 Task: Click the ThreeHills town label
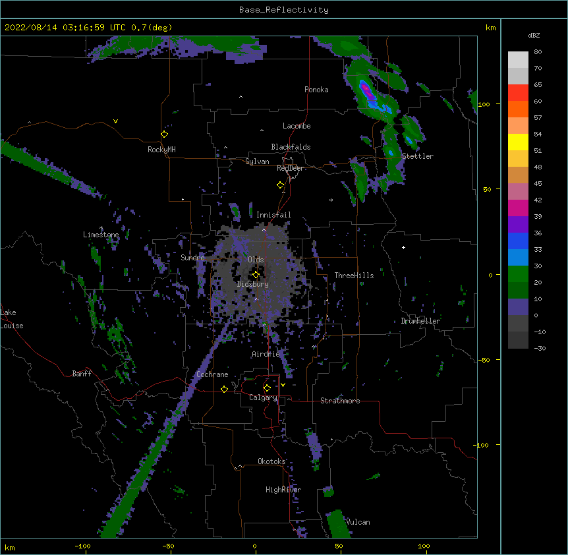(x=354, y=276)
